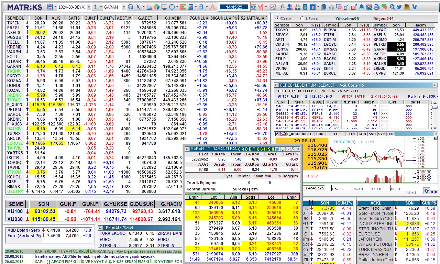Image resolution: width=440 pixels, height=264 pixels.
Task: Open the line chart graph icon
Action: [x=273, y=7]
